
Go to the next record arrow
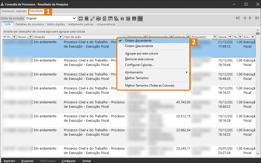250,18
